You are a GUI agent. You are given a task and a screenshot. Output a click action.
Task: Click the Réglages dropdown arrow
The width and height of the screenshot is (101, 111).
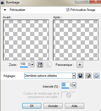tap(74, 76)
